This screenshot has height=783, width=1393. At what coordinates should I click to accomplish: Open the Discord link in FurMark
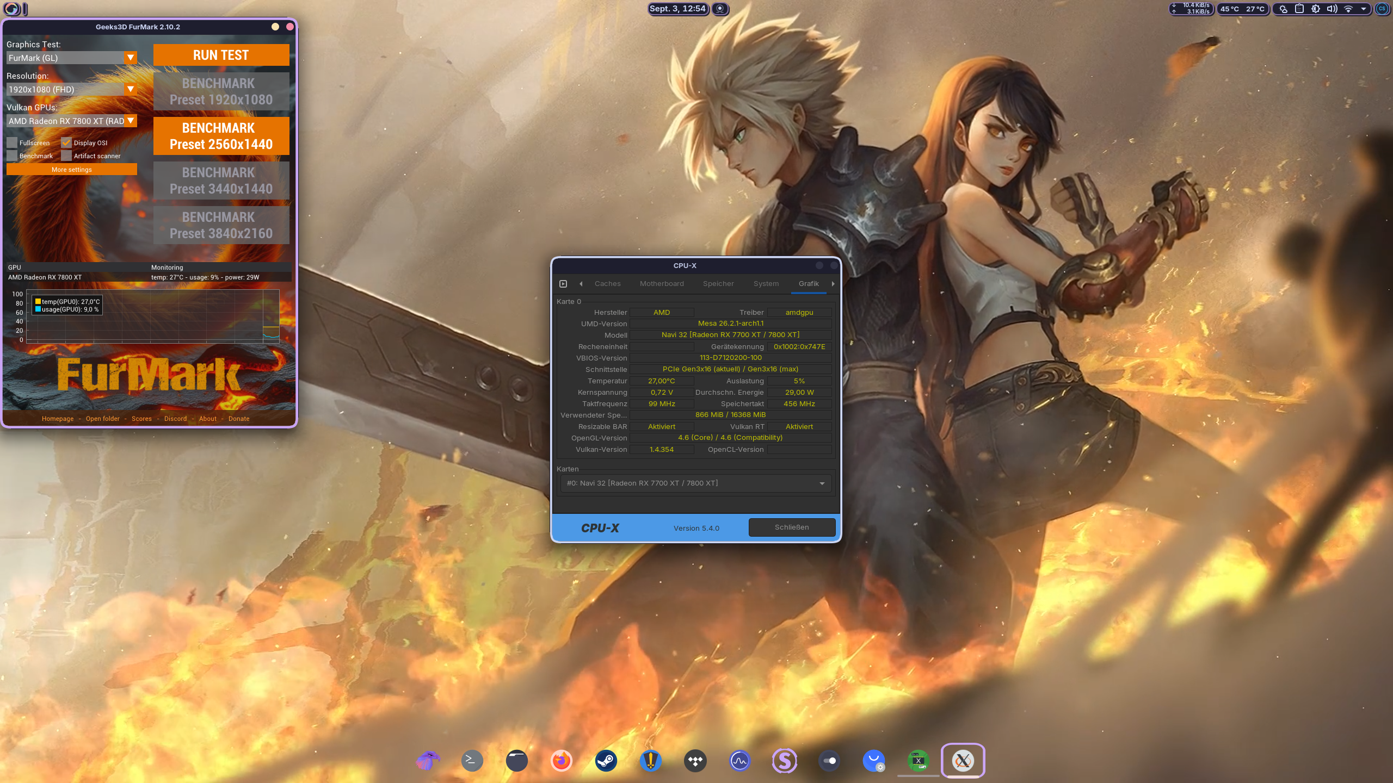(175, 419)
